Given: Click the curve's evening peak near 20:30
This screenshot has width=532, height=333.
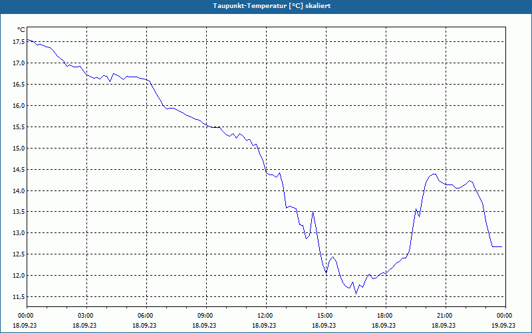Looking at the screenshot, I should pos(434,174).
